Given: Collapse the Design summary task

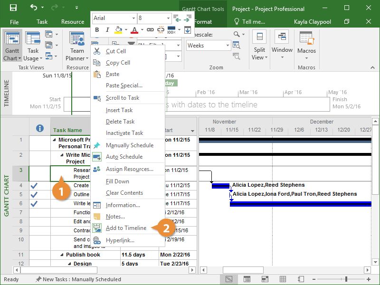Looking at the screenshot, I should [69, 264].
